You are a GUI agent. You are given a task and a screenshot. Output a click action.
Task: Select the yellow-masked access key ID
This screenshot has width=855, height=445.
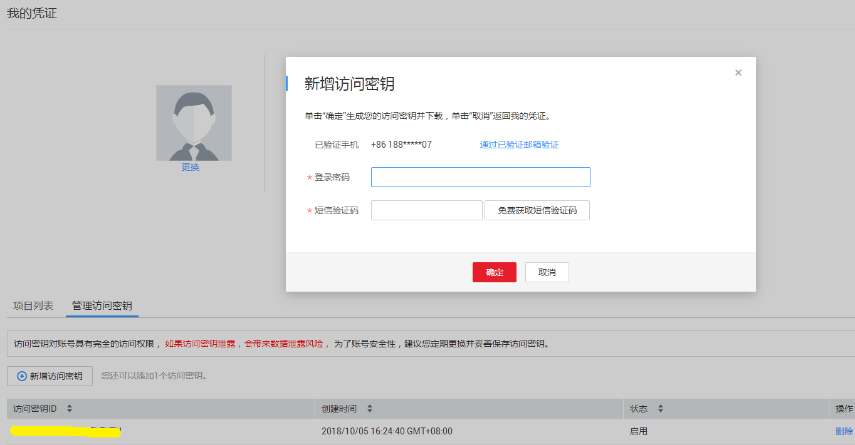[x=63, y=431]
